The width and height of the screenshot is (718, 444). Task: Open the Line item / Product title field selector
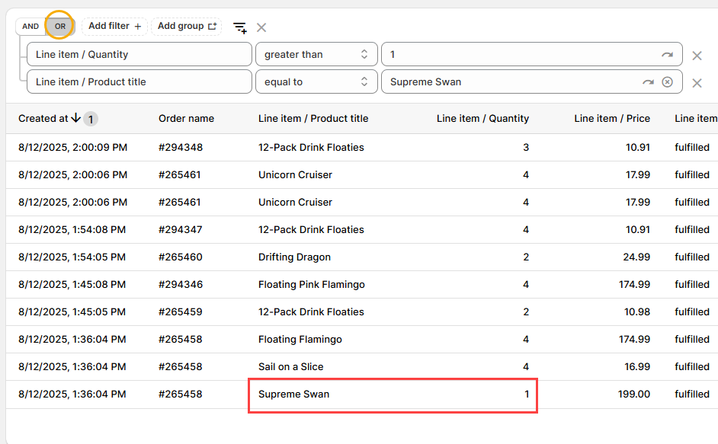point(139,82)
